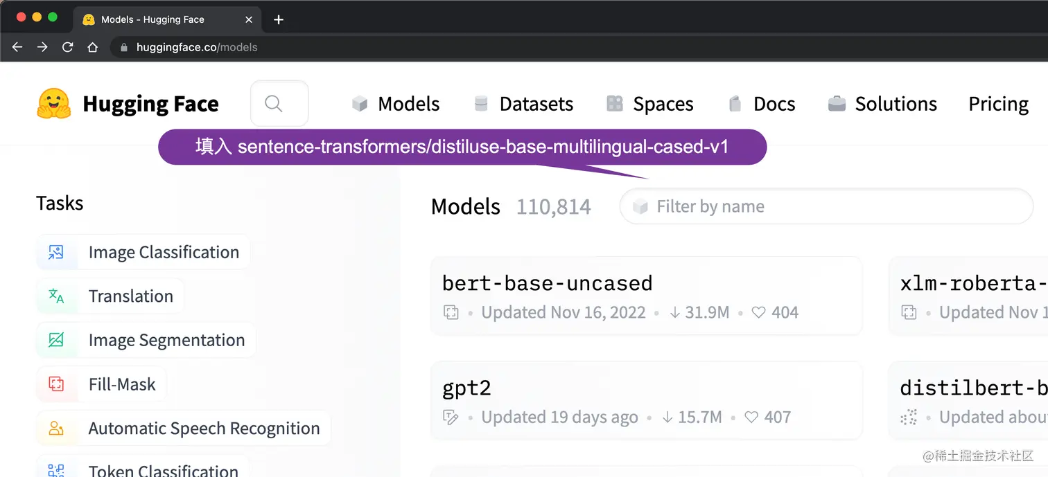Open the Datasets navigation item
Image resolution: width=1048 pixels, height=477 pixels.
coord(523,104)
